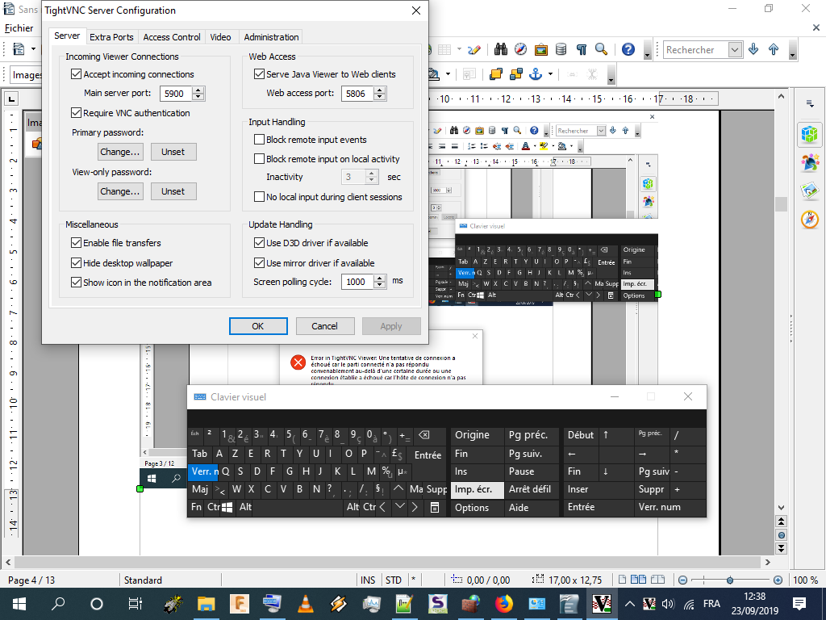Open Anchor icon dropdown arrow

pos(550,74)
